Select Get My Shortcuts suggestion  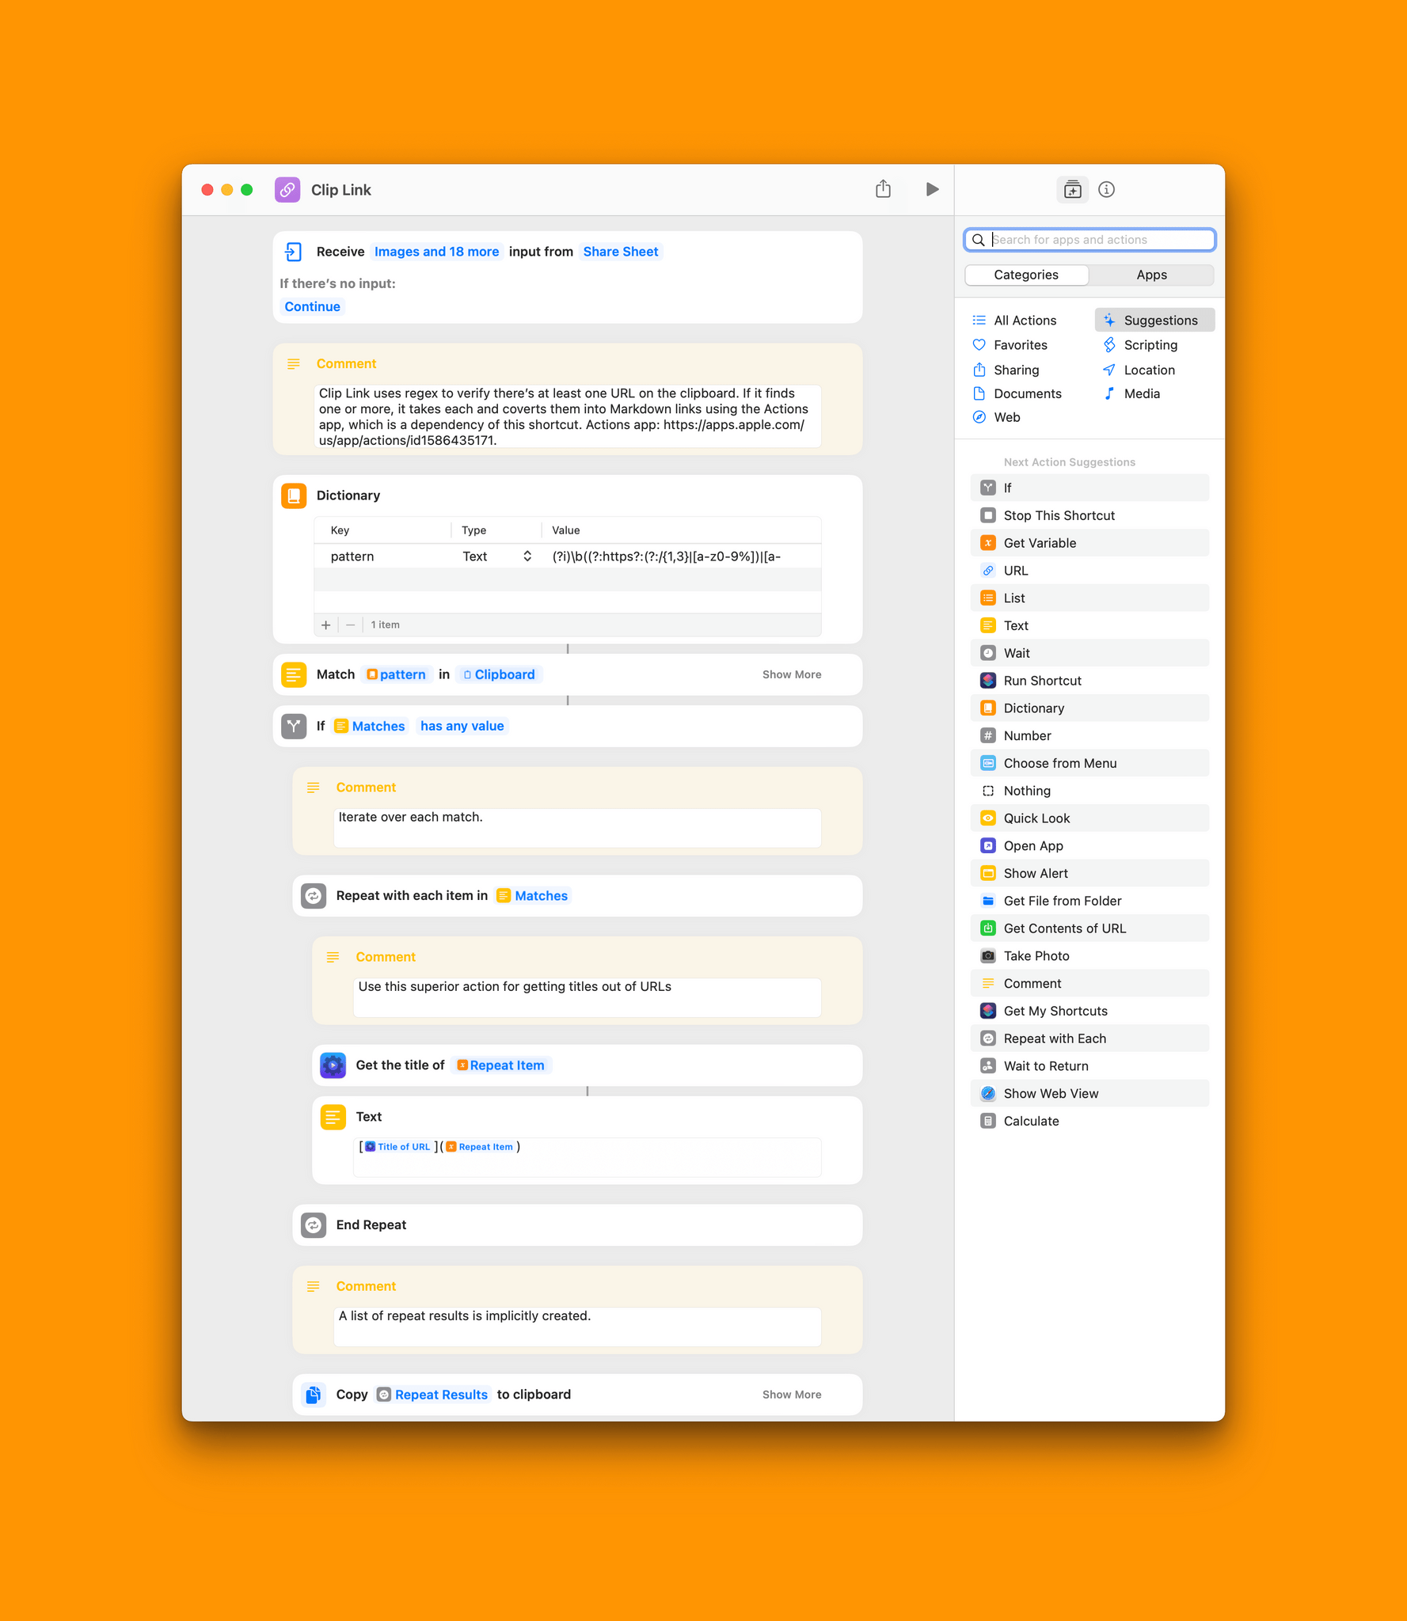(x=1089, y=1011)
